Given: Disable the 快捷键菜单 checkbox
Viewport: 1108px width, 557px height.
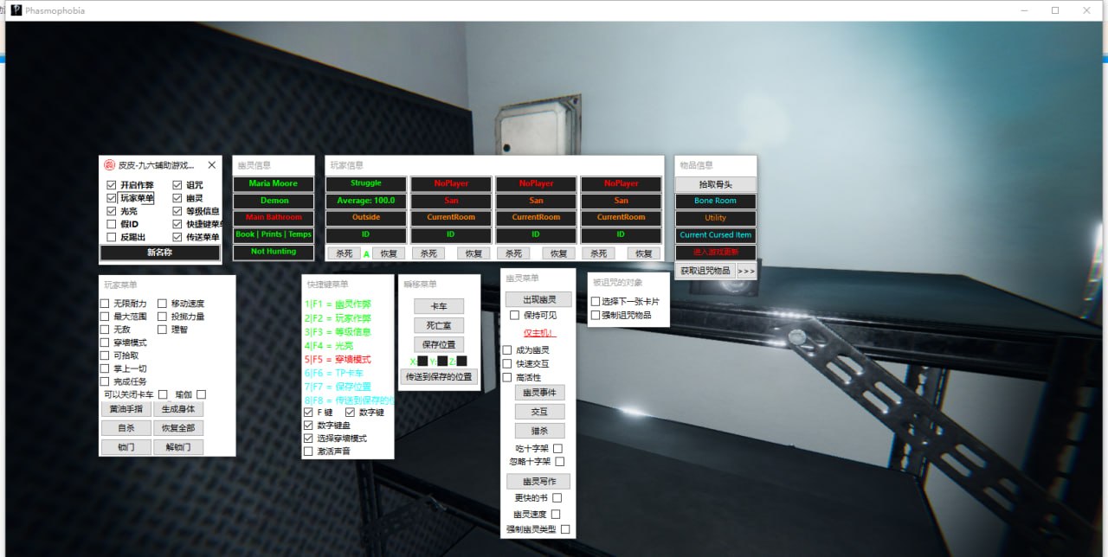Looking at the screenshot, I should pos(177,224).
